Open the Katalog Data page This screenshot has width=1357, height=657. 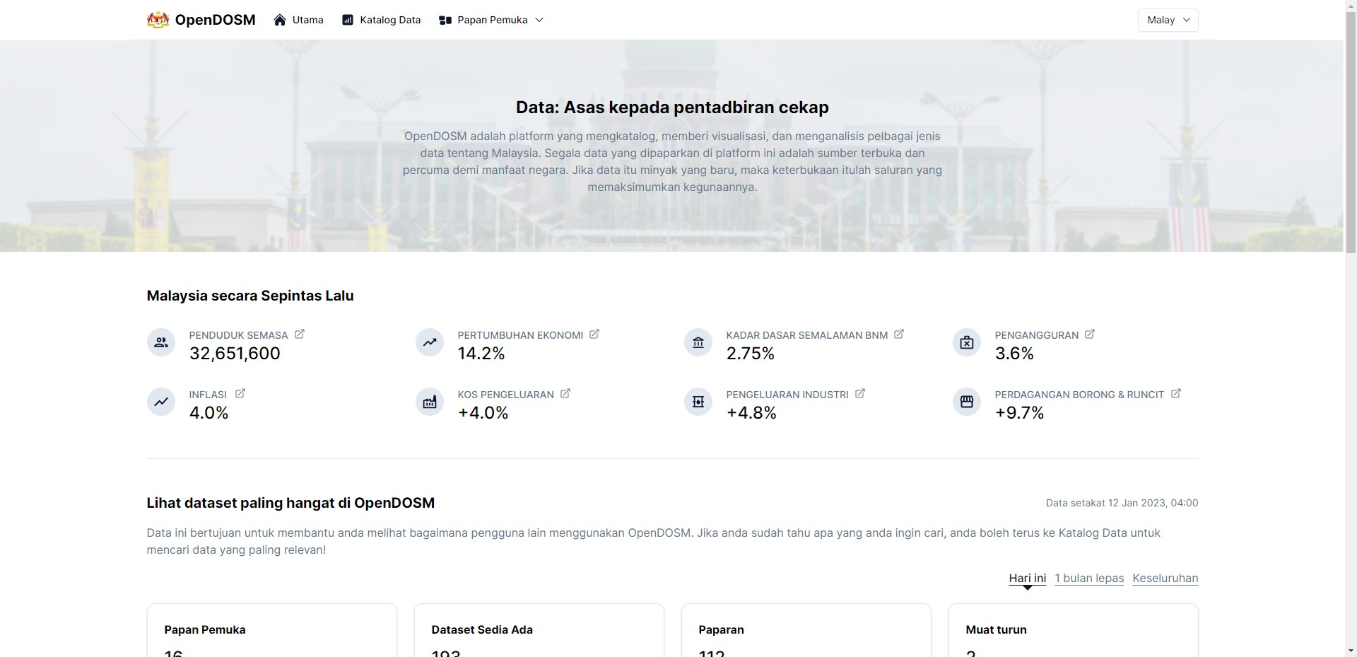coord(382,20)
